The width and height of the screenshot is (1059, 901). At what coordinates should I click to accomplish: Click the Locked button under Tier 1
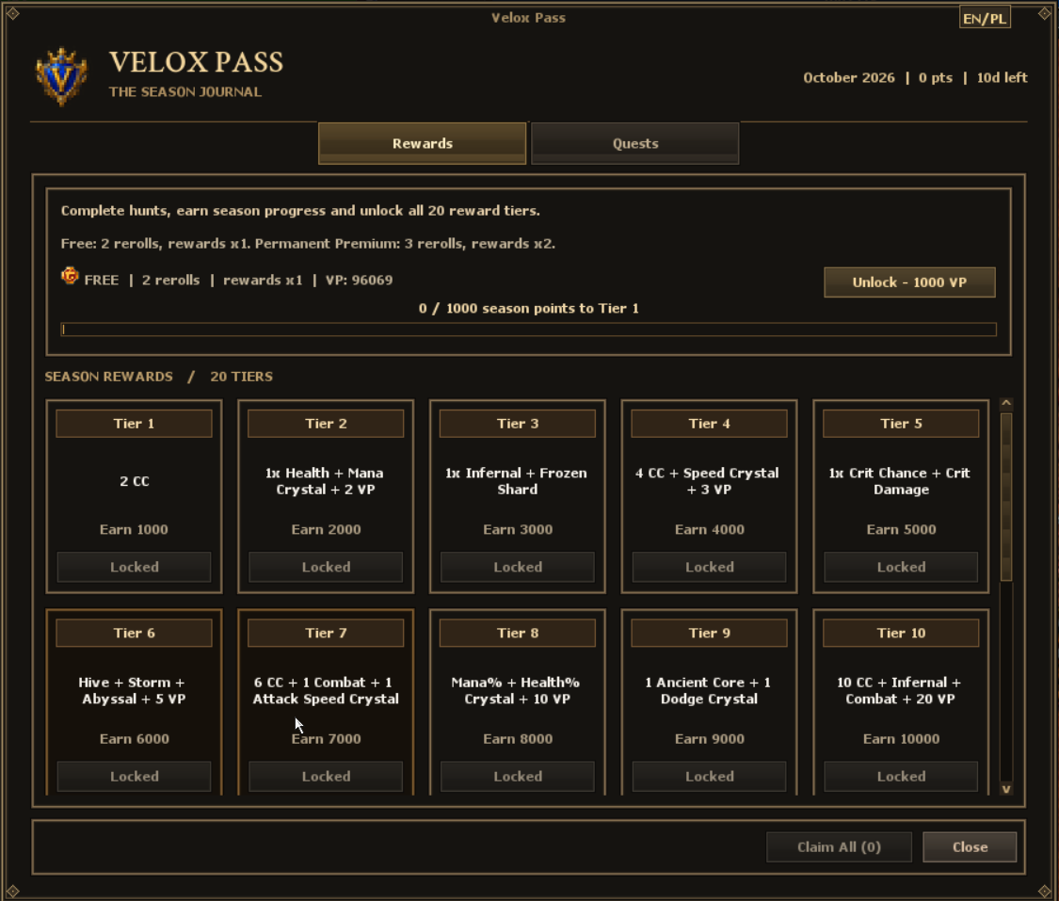(x=134, y=567)
